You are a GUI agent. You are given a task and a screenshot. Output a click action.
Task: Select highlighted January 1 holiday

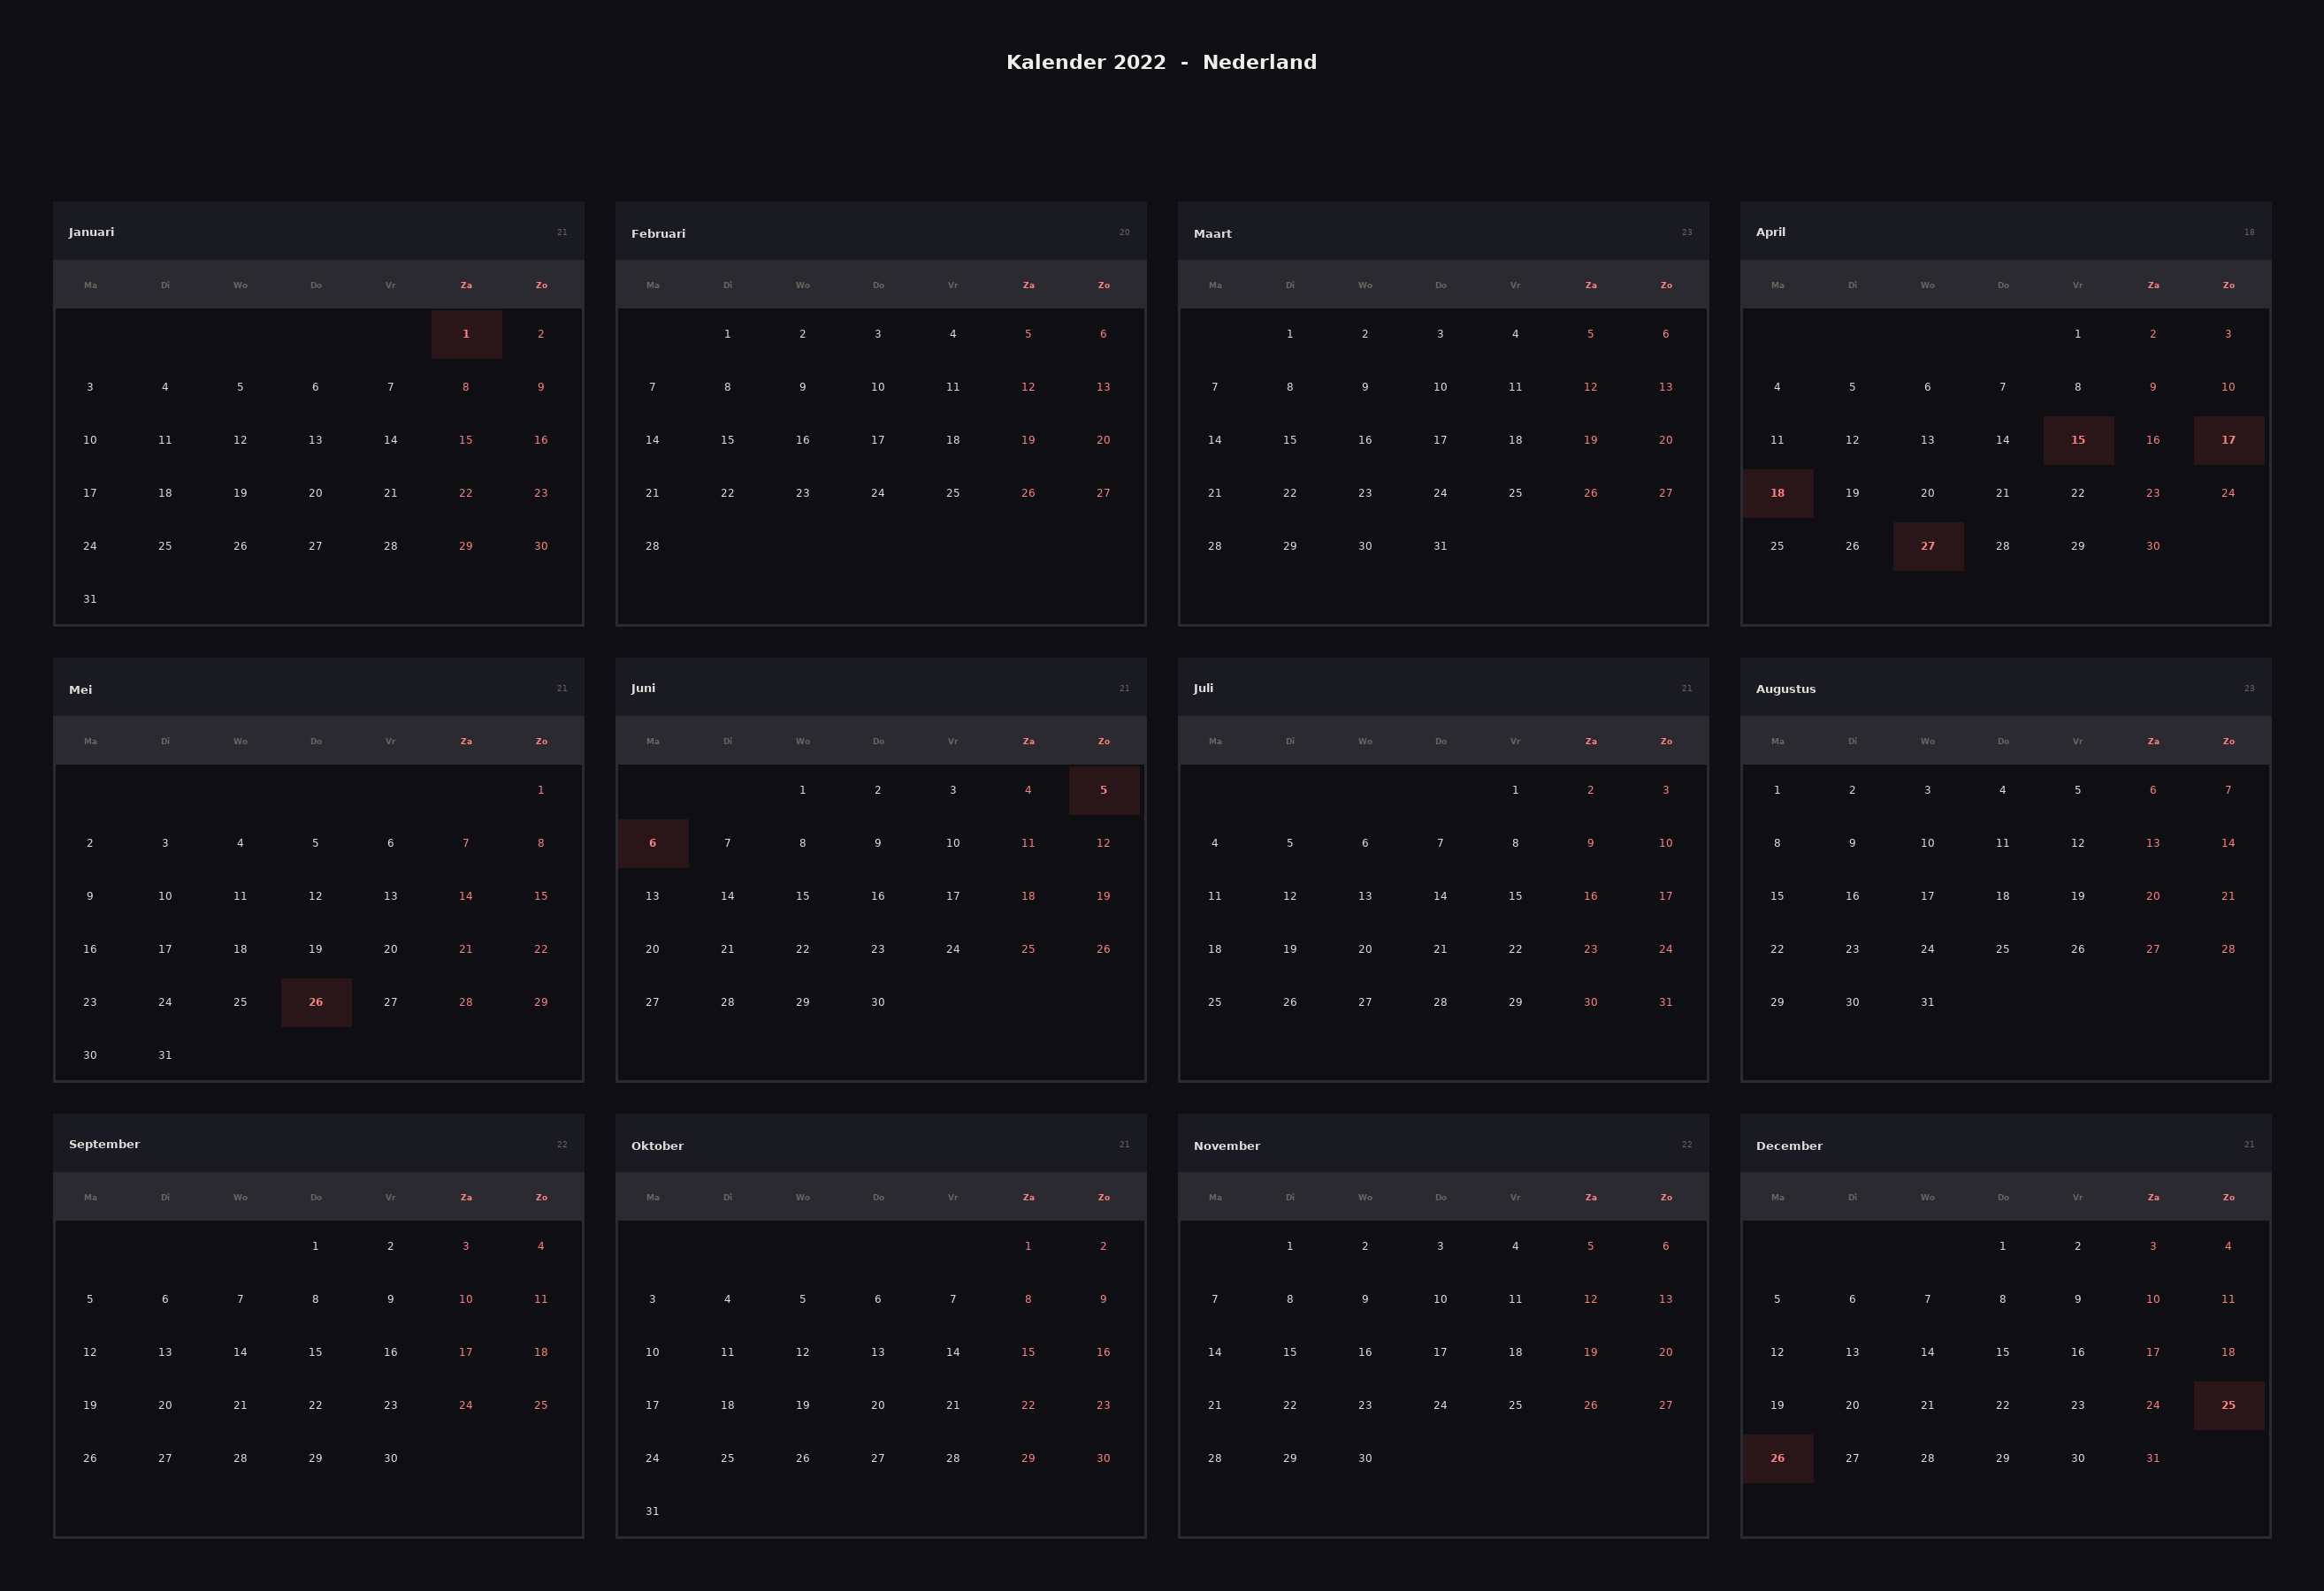[x=466, y=334]
